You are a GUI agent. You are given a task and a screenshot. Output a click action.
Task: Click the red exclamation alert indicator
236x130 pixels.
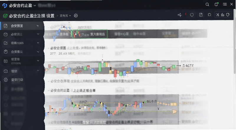pos(186,14)
